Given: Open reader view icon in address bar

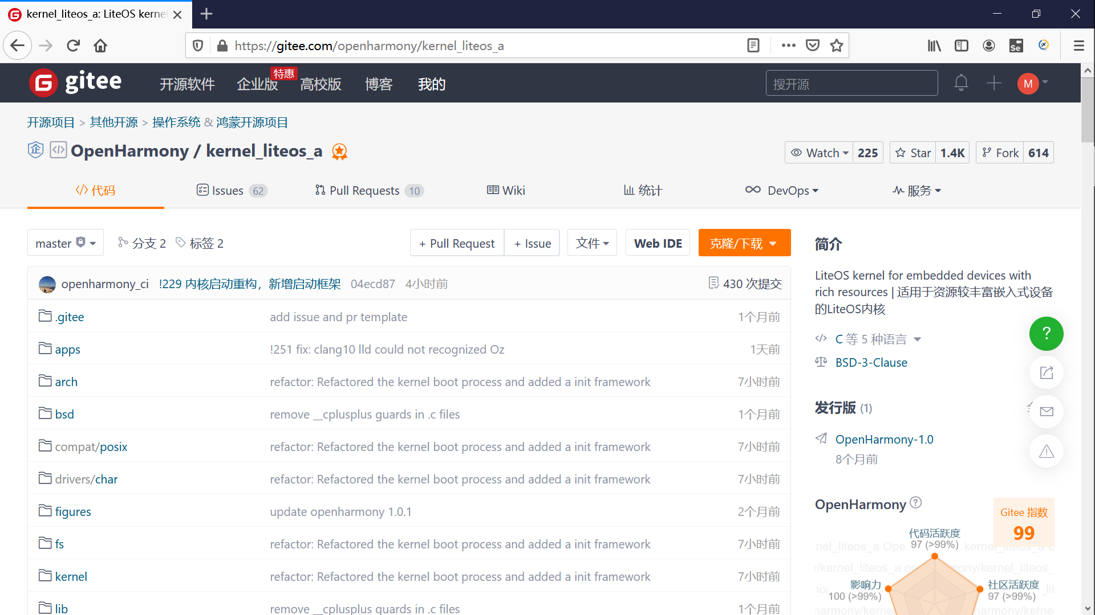Looking at the screenshot, I should pos(753,46).
